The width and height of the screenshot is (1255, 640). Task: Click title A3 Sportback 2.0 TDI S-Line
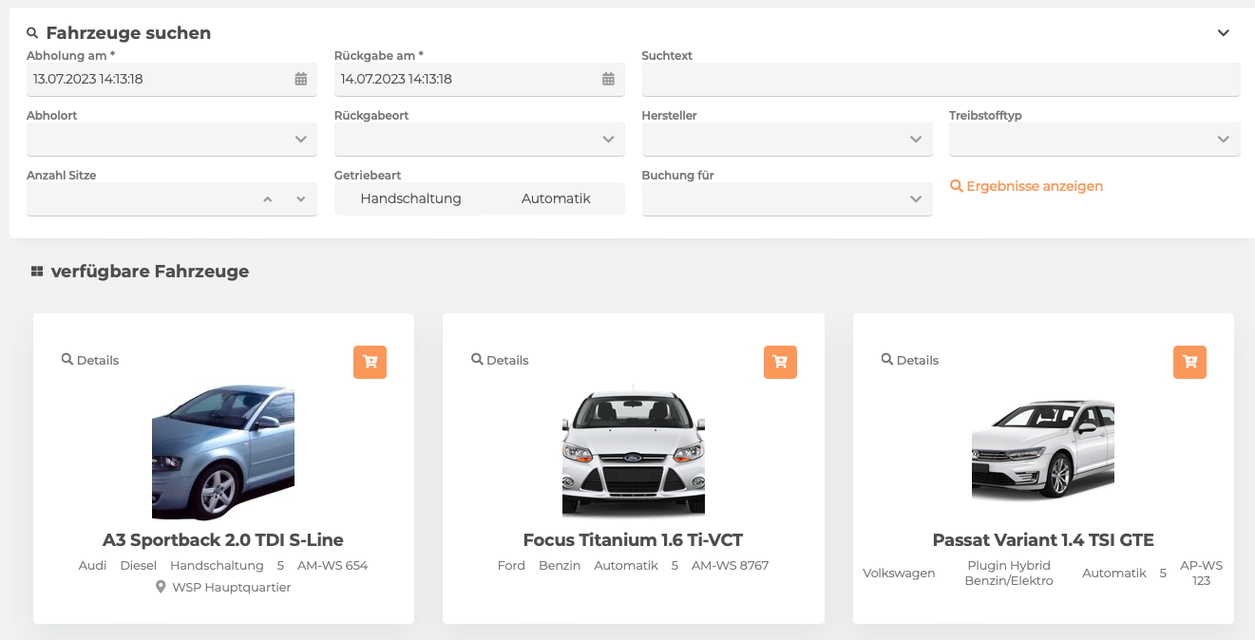click(223, 540)
